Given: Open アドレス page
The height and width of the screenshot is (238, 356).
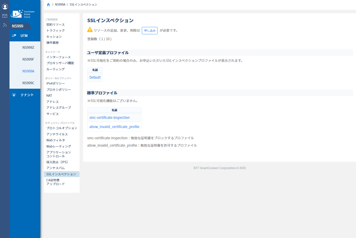Looking at the screenshot, I should 53,102.
